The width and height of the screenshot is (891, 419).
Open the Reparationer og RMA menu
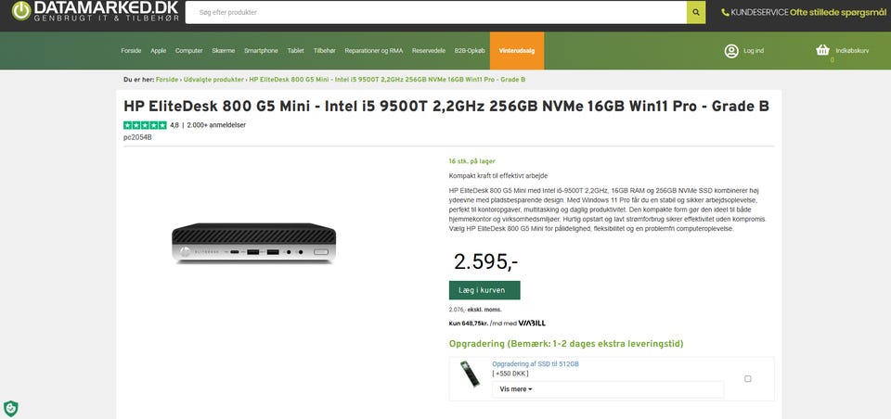[374, 50]
